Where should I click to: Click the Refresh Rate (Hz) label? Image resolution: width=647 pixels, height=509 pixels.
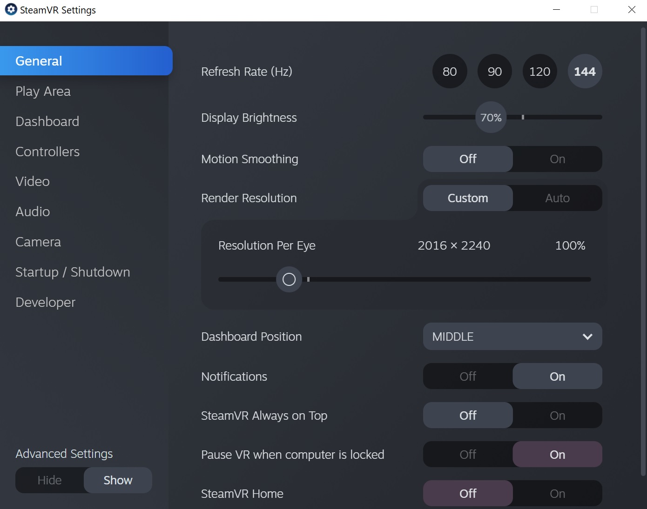click(x=247, y=72)
